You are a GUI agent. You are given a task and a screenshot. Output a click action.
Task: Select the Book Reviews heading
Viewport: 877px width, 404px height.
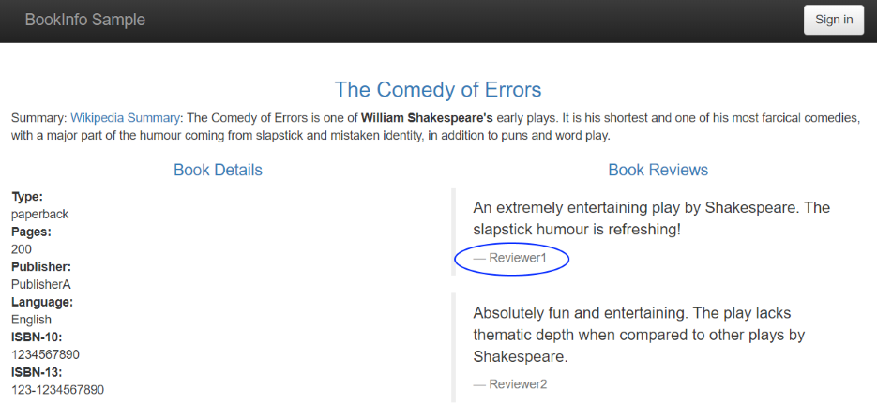658,170
